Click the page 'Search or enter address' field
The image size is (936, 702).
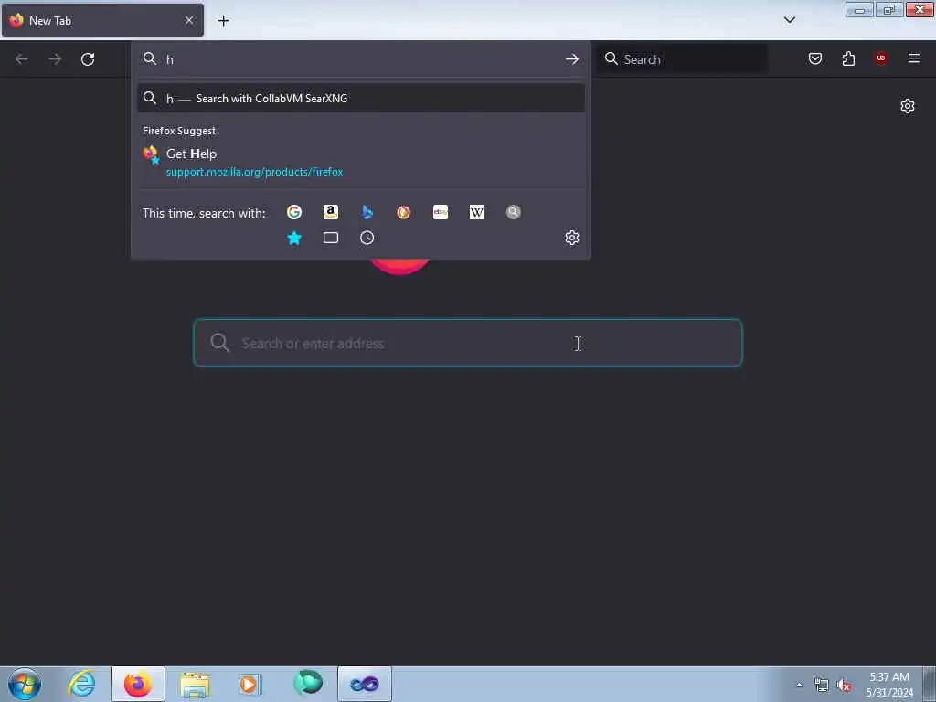tap(468, 343)
